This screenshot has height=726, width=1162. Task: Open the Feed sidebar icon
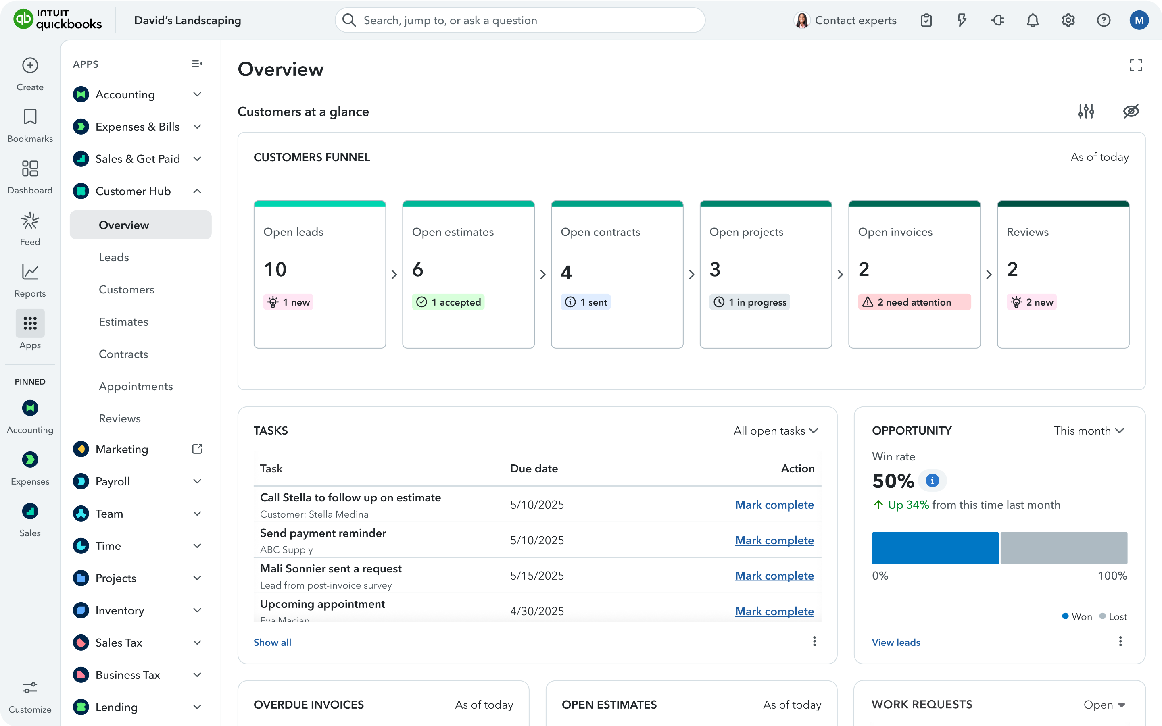tap(30, 221)
